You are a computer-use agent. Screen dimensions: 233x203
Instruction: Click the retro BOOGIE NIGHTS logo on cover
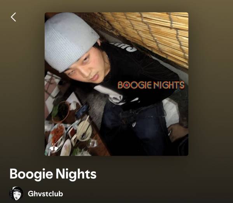coord(151,85)
